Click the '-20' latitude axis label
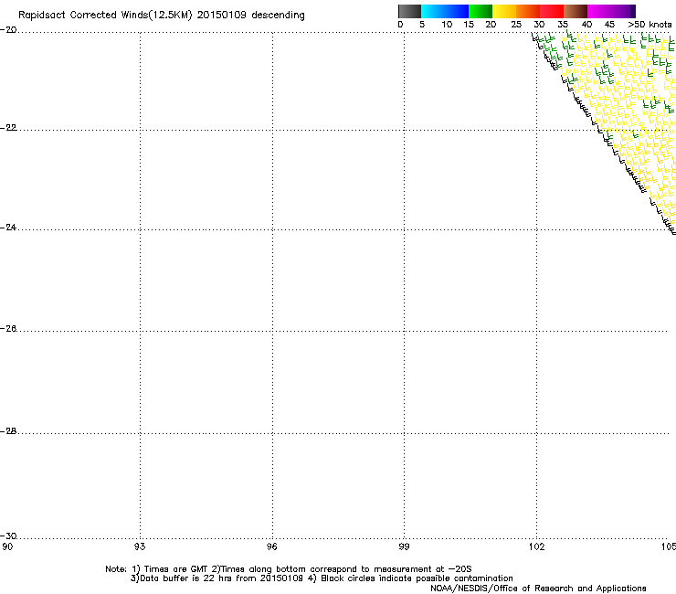Viewport: 676px width, 594px height. tap(8, 30)
